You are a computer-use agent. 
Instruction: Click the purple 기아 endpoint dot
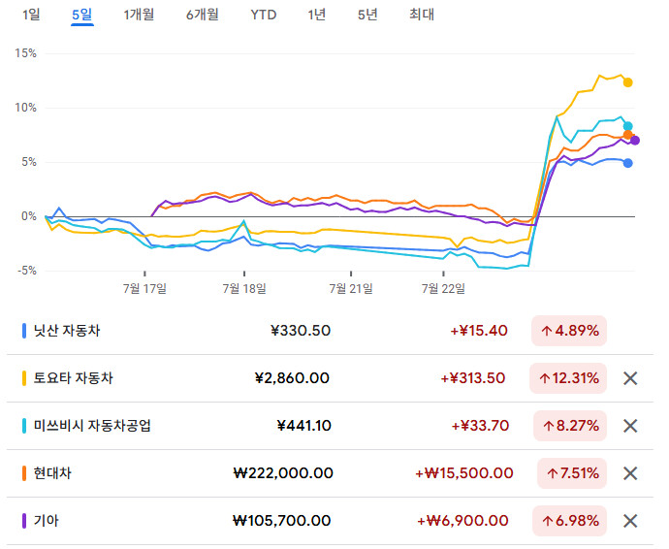point(635,141)
